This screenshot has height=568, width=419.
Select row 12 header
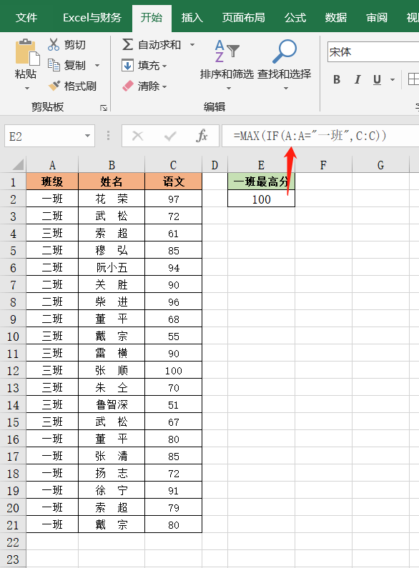[13, 371]
